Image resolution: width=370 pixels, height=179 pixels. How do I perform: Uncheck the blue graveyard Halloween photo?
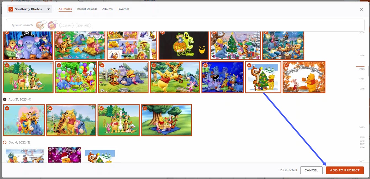point(205,65)
